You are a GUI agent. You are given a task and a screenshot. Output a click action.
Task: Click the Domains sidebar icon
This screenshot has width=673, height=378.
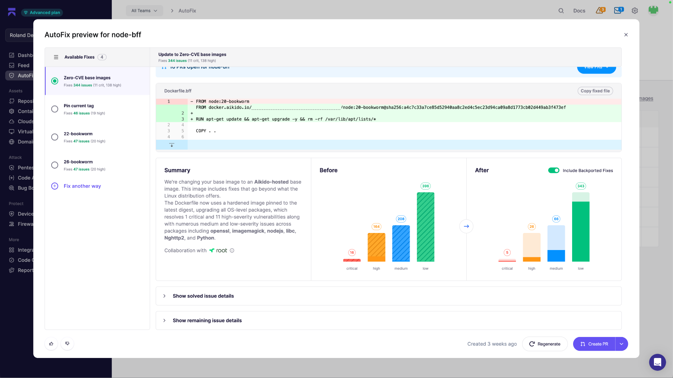(12, 142)
